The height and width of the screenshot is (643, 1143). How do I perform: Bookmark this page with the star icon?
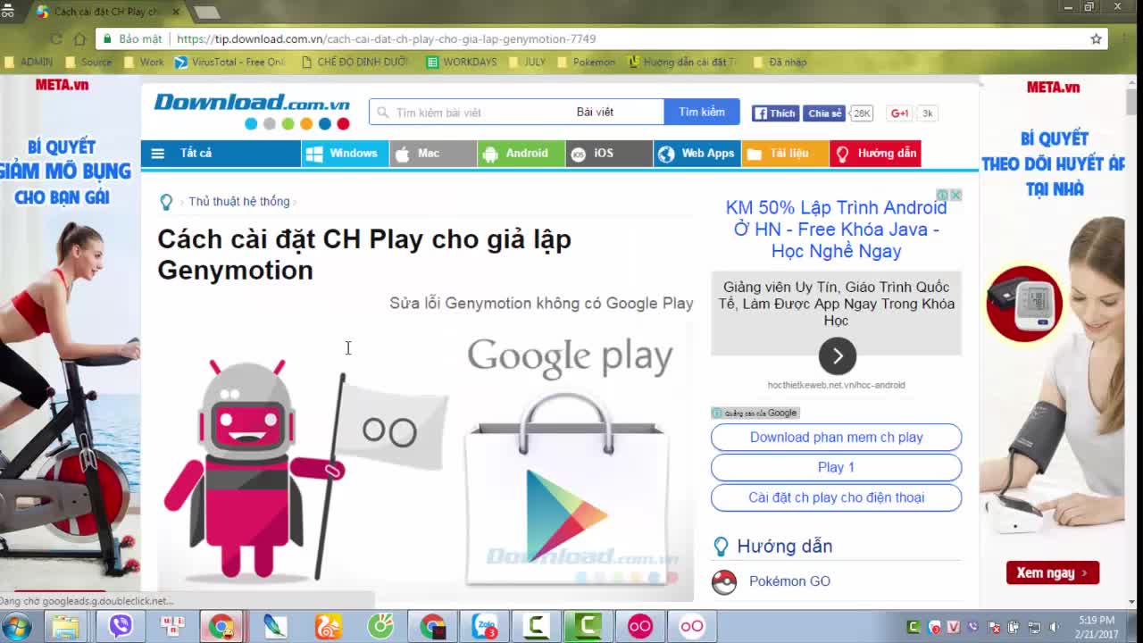coord(1096,39)
